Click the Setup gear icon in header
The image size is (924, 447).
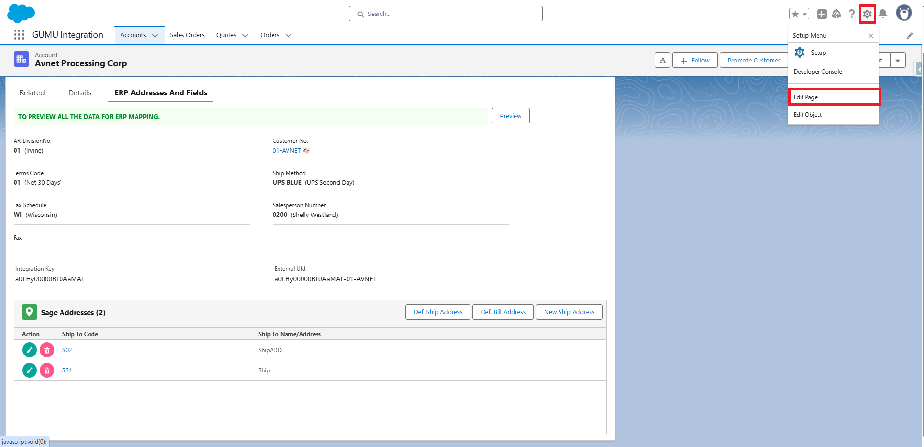(867, 14)
